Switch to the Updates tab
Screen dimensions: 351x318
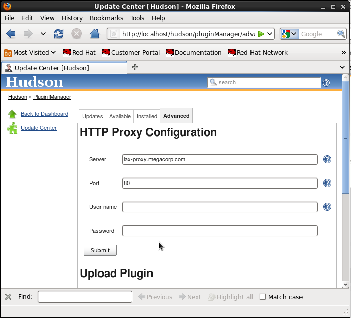tap(92, 116)
